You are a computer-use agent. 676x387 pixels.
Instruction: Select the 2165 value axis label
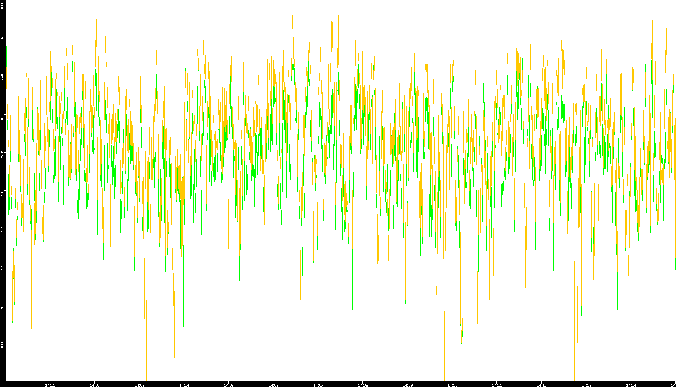click(3, 193)
